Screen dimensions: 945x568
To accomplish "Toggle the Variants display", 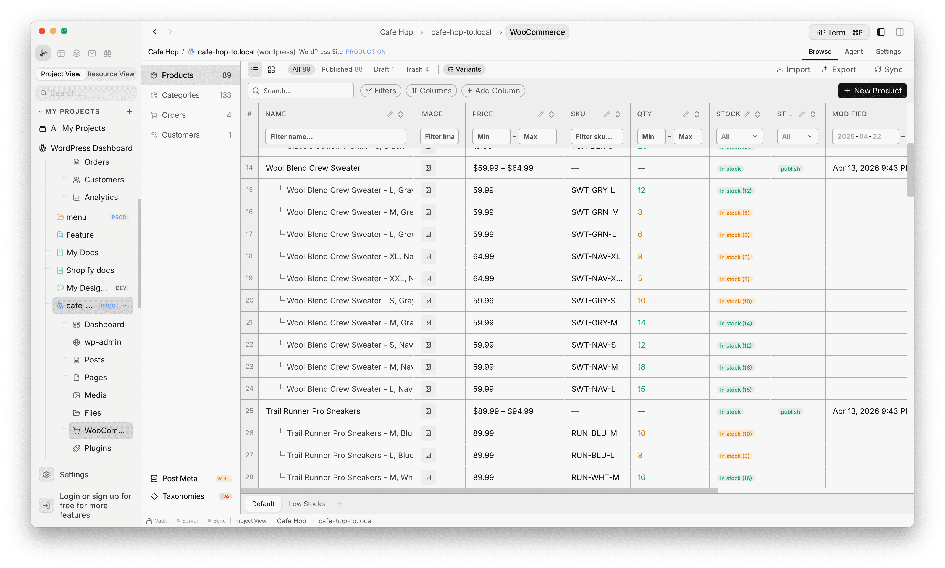I will (x=464, y=69).
